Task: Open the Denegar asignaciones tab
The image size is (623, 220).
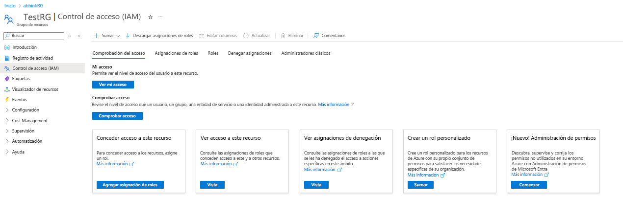Action: pos(250,53)
